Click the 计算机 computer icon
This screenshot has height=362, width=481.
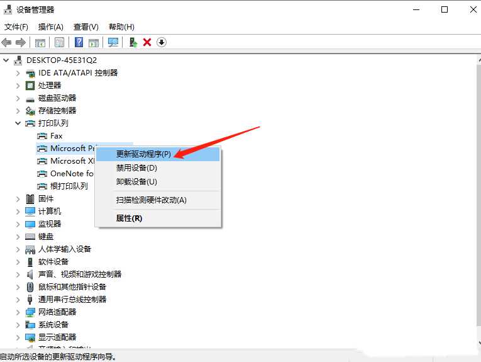click(x=30, y=212)
